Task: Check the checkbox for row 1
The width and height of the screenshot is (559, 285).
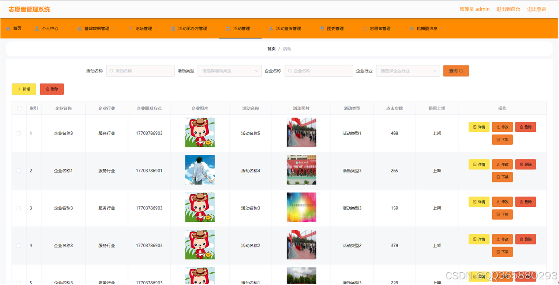Action: click(19, 134)
